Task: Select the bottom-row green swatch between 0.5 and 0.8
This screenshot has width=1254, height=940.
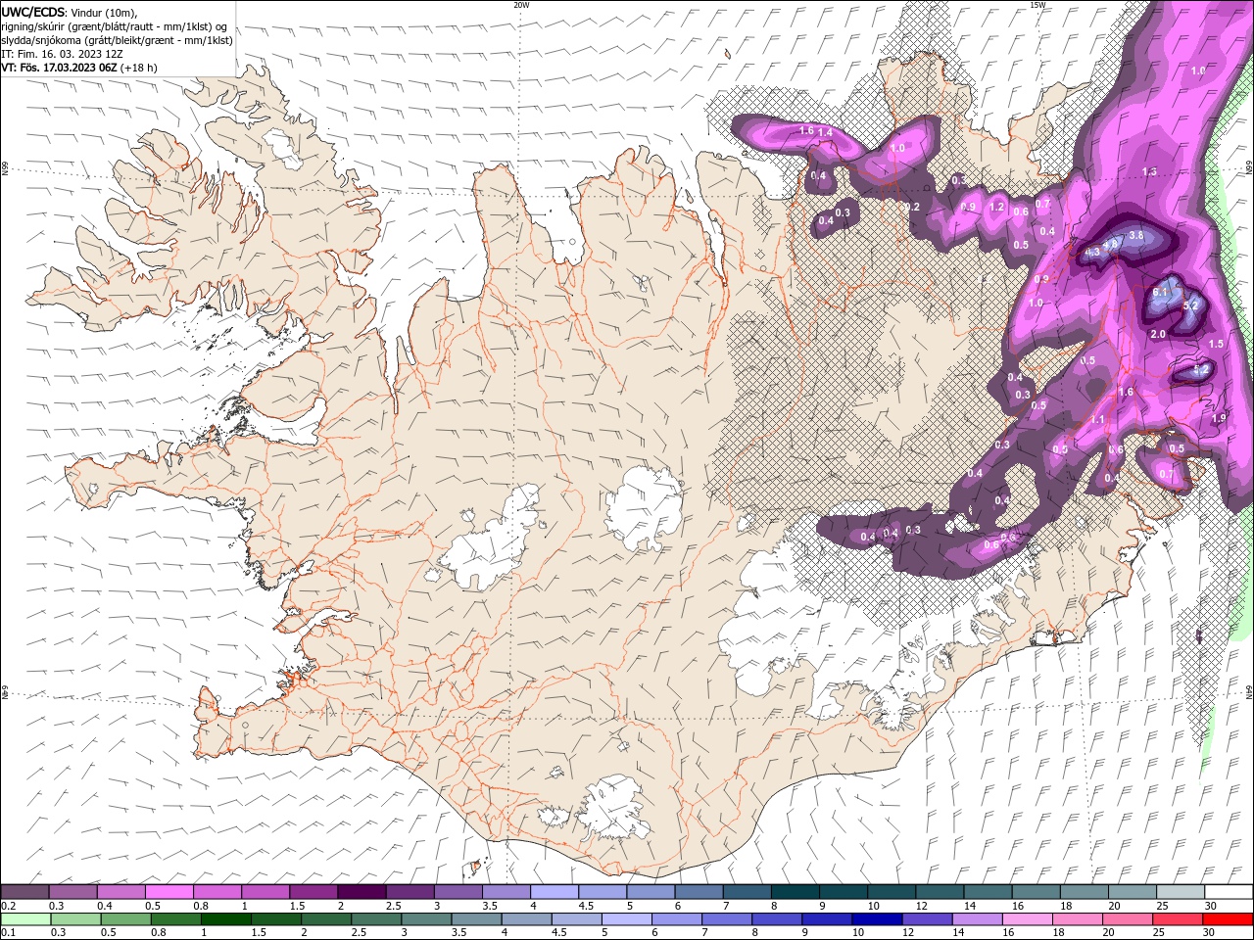Action: (126, 919)
